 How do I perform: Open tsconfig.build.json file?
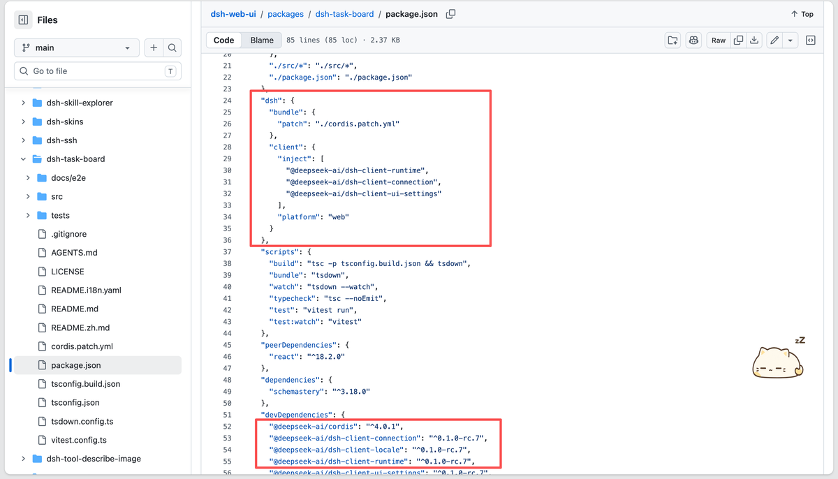tap(85, 384)
